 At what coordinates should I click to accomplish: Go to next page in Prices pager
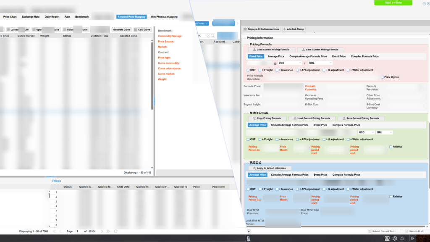click(101, 231)
